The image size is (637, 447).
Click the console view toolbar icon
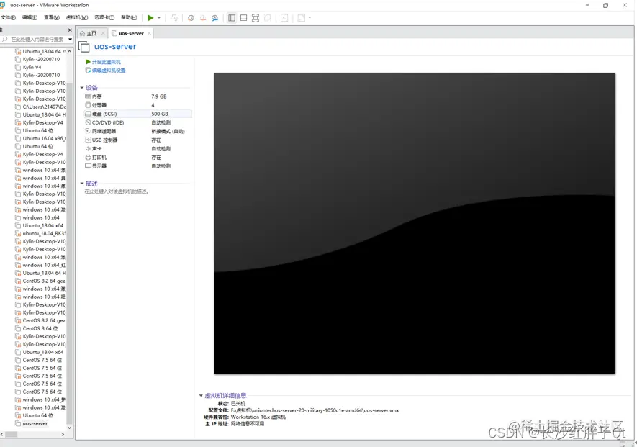[284, 18]
